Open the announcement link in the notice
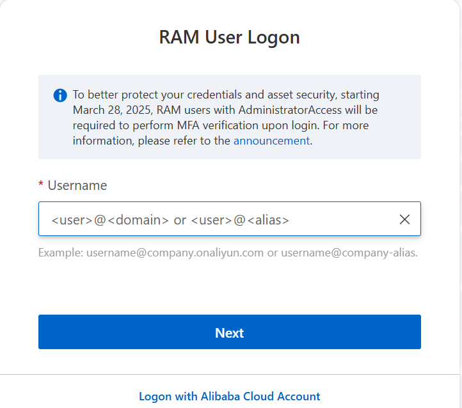This screenshot has width=462, height=408. click(x=271, y=141)
